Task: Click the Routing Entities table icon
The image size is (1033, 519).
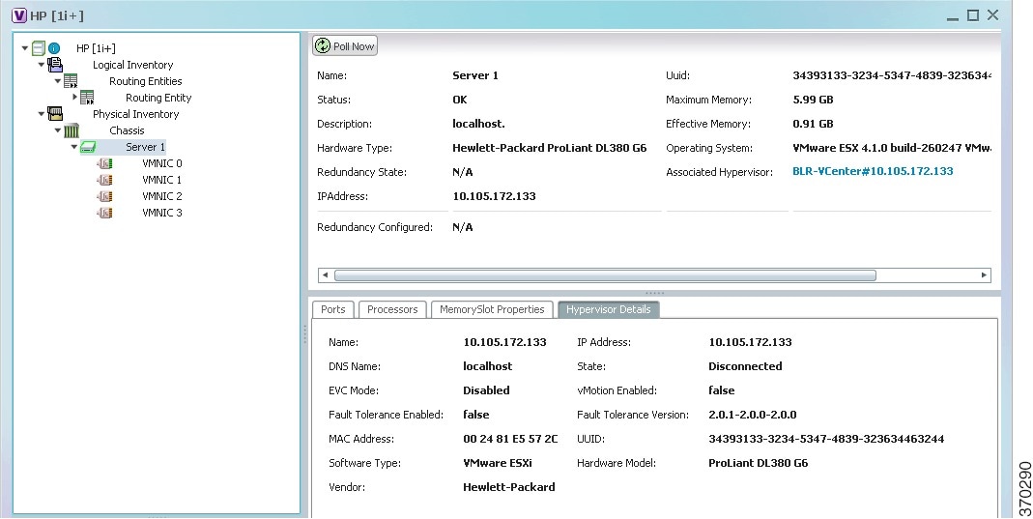Action: pyautogui.click(x=72, y=81)
